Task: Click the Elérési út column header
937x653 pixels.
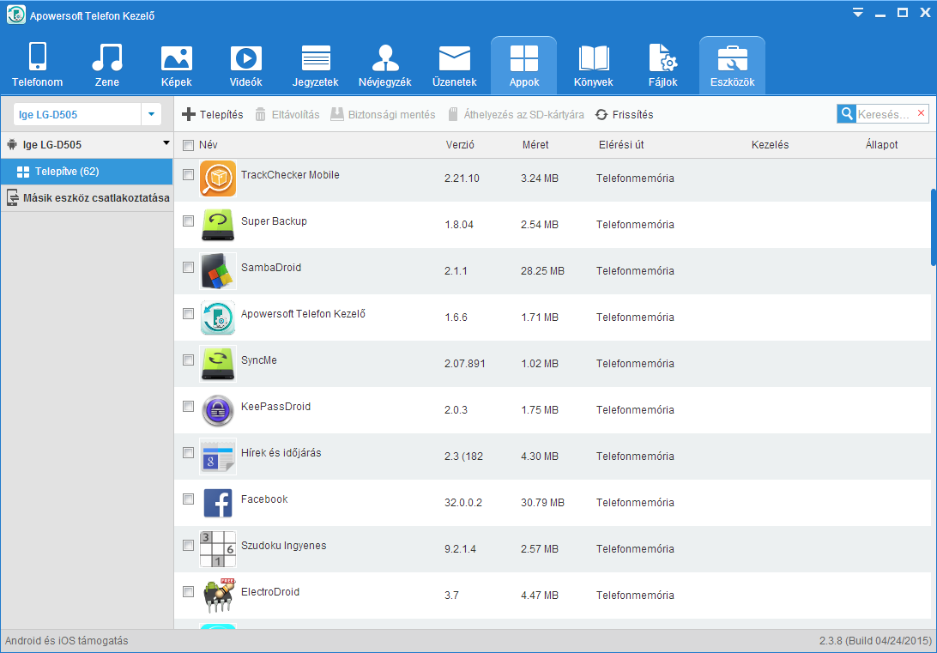Action: (x=621, y=144)
